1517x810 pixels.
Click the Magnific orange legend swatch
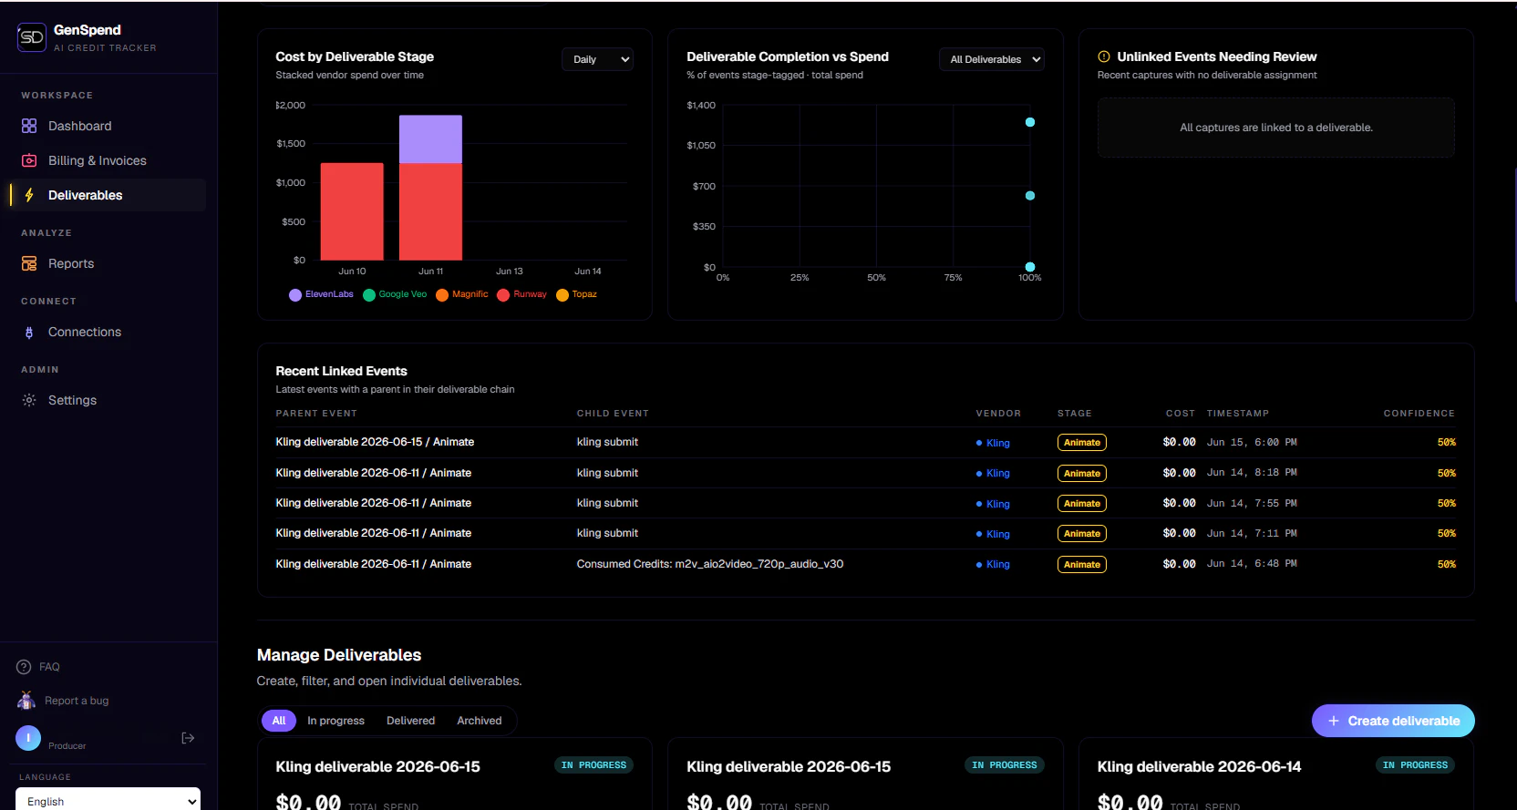point(442,294)
